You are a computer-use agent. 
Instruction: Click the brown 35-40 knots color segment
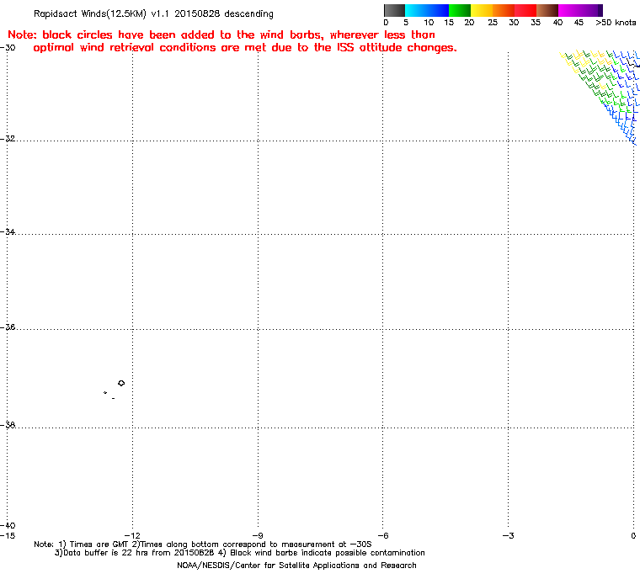point(547,10)
